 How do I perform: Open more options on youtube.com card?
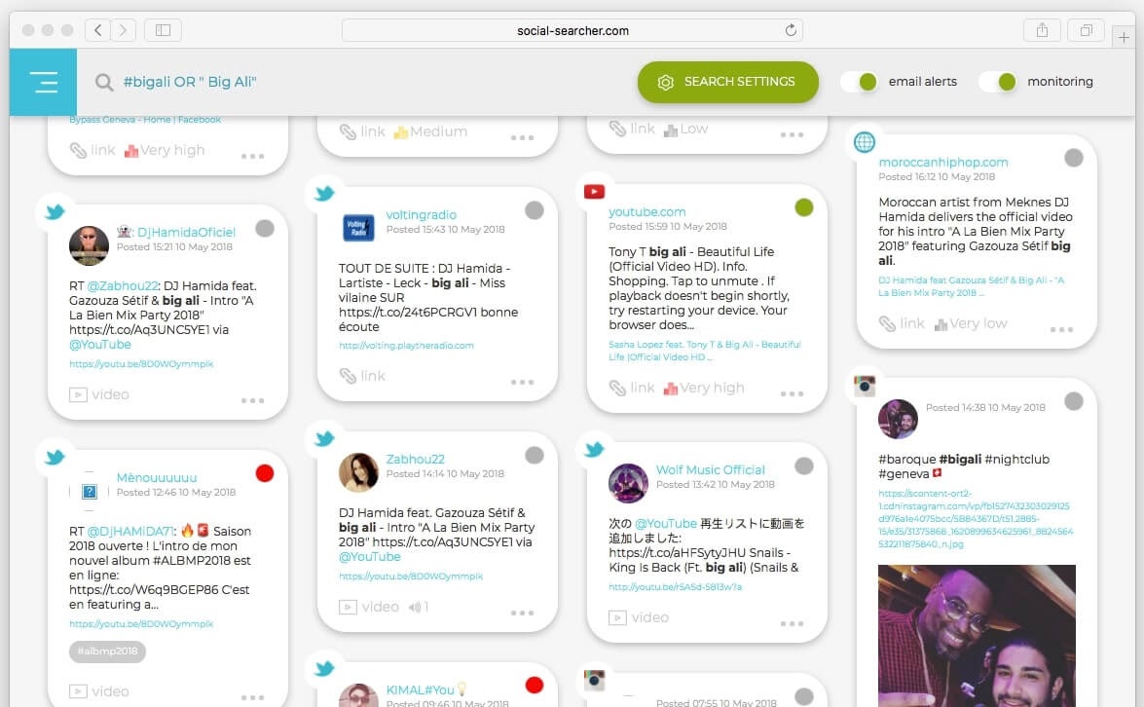[792, 394]
